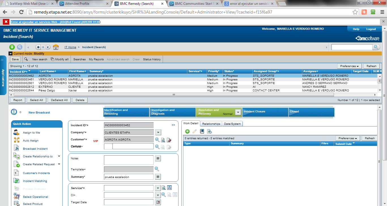
Task: Select the Closed stage
Action: pyautogui.click(x=311, y=112)
